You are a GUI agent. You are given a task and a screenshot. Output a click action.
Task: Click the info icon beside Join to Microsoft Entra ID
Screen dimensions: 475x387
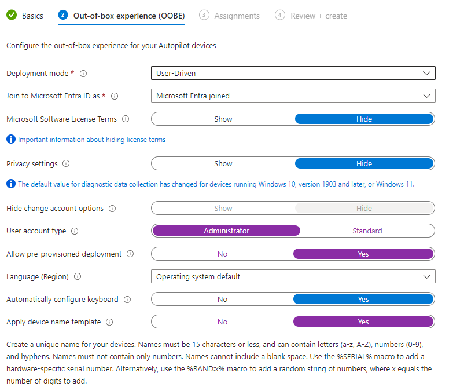click(x=114, y=96)
